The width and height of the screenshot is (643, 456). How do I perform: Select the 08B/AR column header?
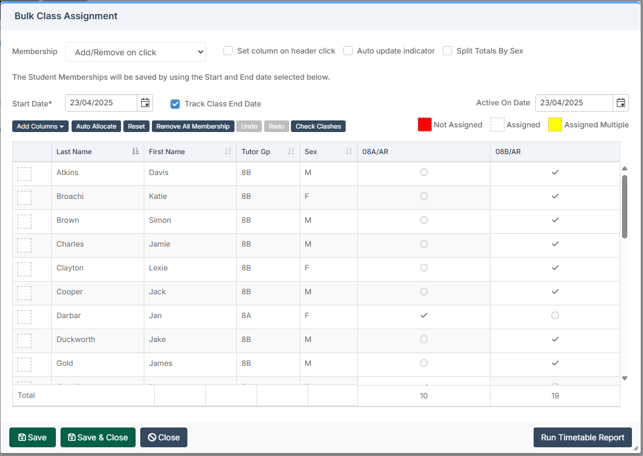point(507,151)
